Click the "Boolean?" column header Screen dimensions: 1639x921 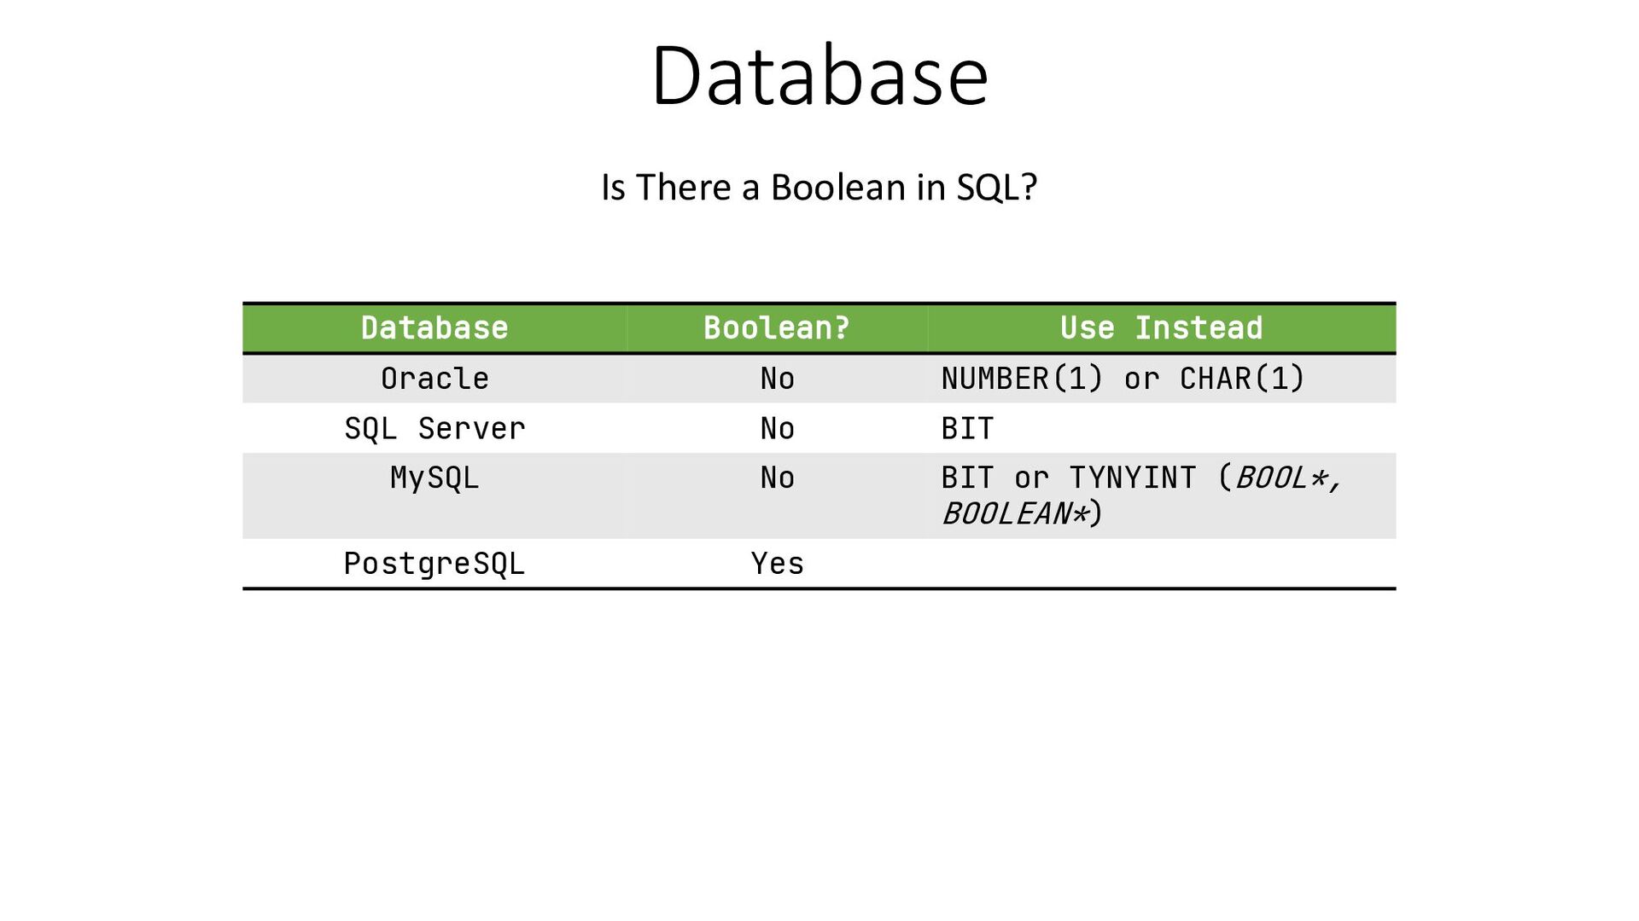pyautogui.click(x=776, y=327)
